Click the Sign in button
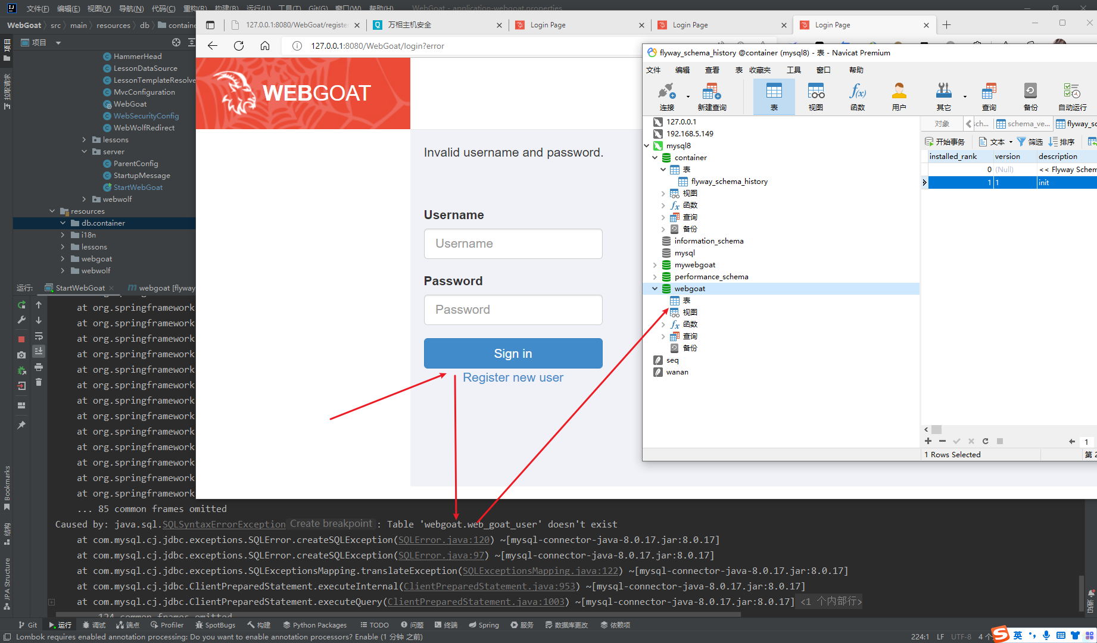This screenshot has height=643, width=1097. 513,354
